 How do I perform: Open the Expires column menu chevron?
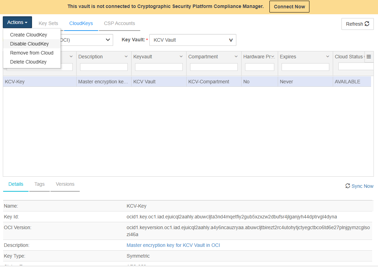point(328,57)
